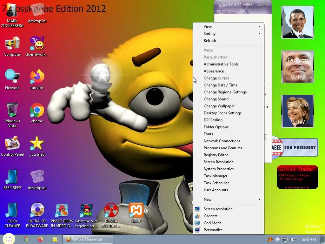Select Change Date / Time entry
The height and width of the screenshot is (244, 325).
click(229, 85)
